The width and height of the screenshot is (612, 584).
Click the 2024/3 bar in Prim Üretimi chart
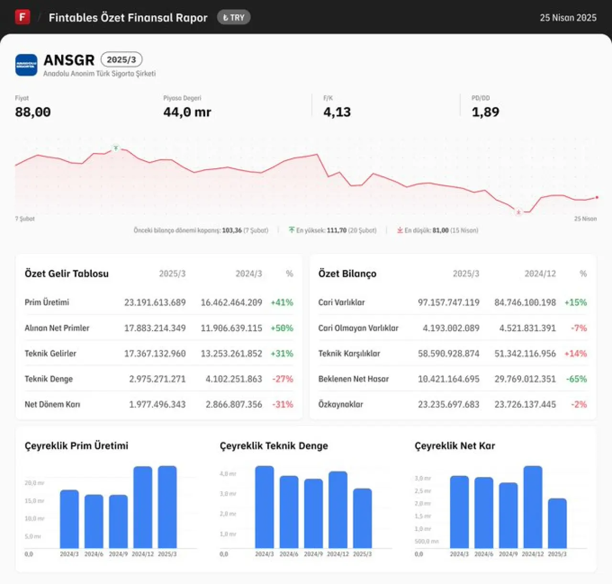[x=69, y=519]
